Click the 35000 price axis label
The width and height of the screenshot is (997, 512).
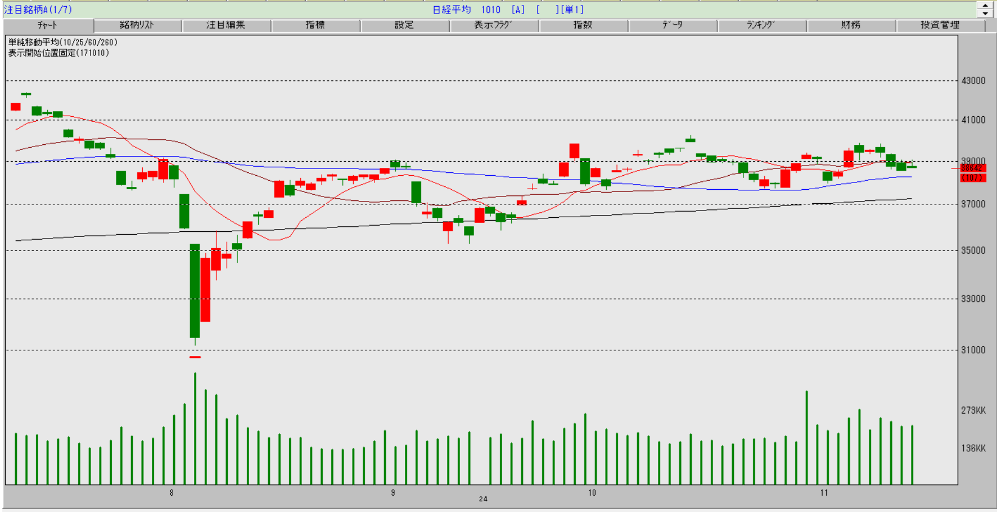(973, 250)
